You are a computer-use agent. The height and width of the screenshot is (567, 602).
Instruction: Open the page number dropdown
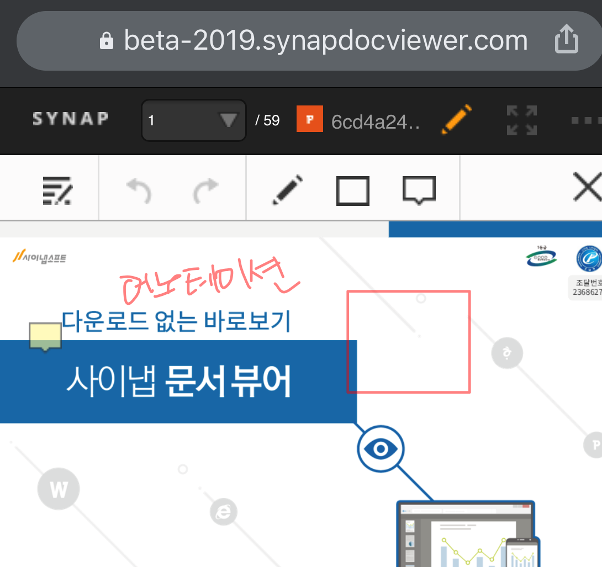[x=194, y=120]
